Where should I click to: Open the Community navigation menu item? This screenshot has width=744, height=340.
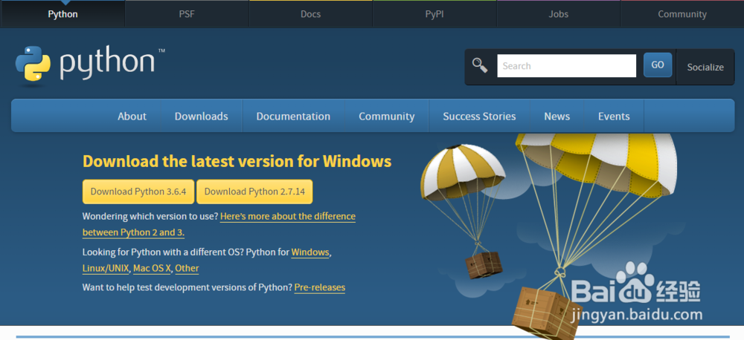tap(387, 116)
